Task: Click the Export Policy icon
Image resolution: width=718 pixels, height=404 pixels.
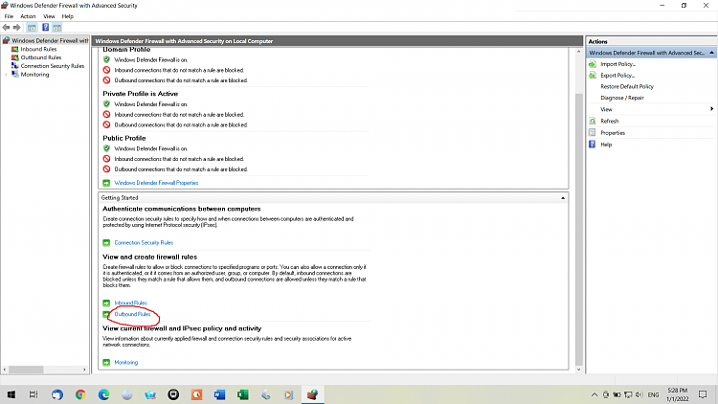Action: pyautogui.click(x=592, y=75)
